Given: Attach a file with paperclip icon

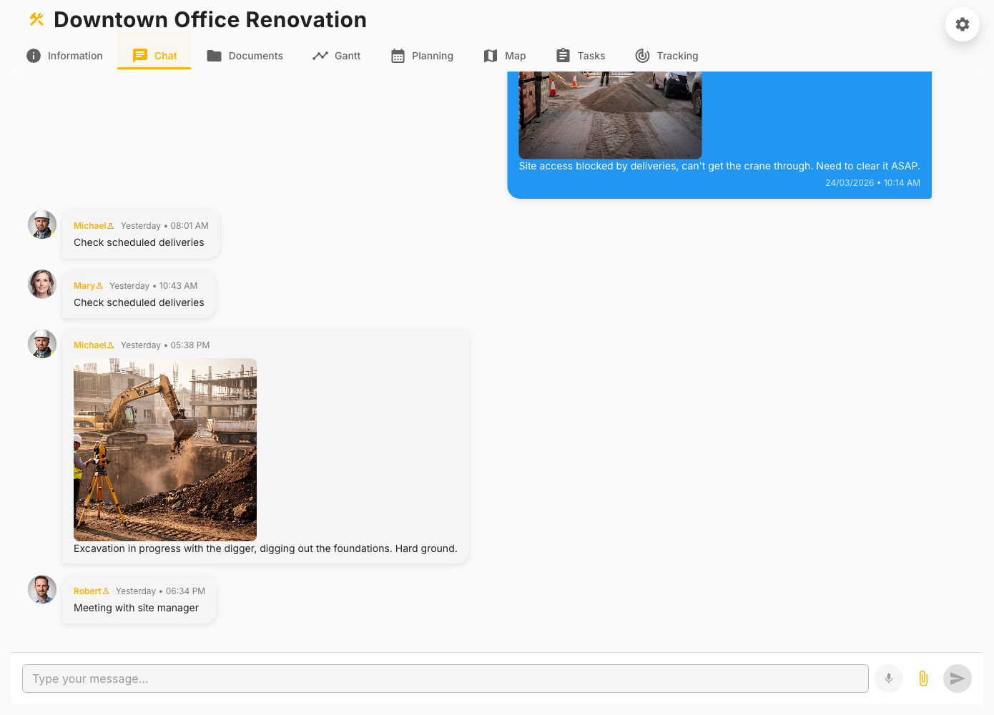Looking at the screenshot, I should point(923,679).
